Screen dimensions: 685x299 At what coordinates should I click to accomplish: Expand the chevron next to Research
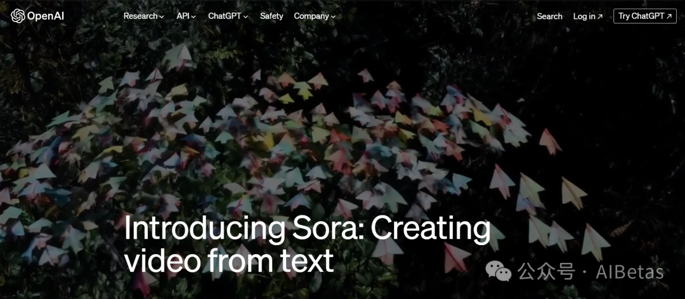click(162, 17)
